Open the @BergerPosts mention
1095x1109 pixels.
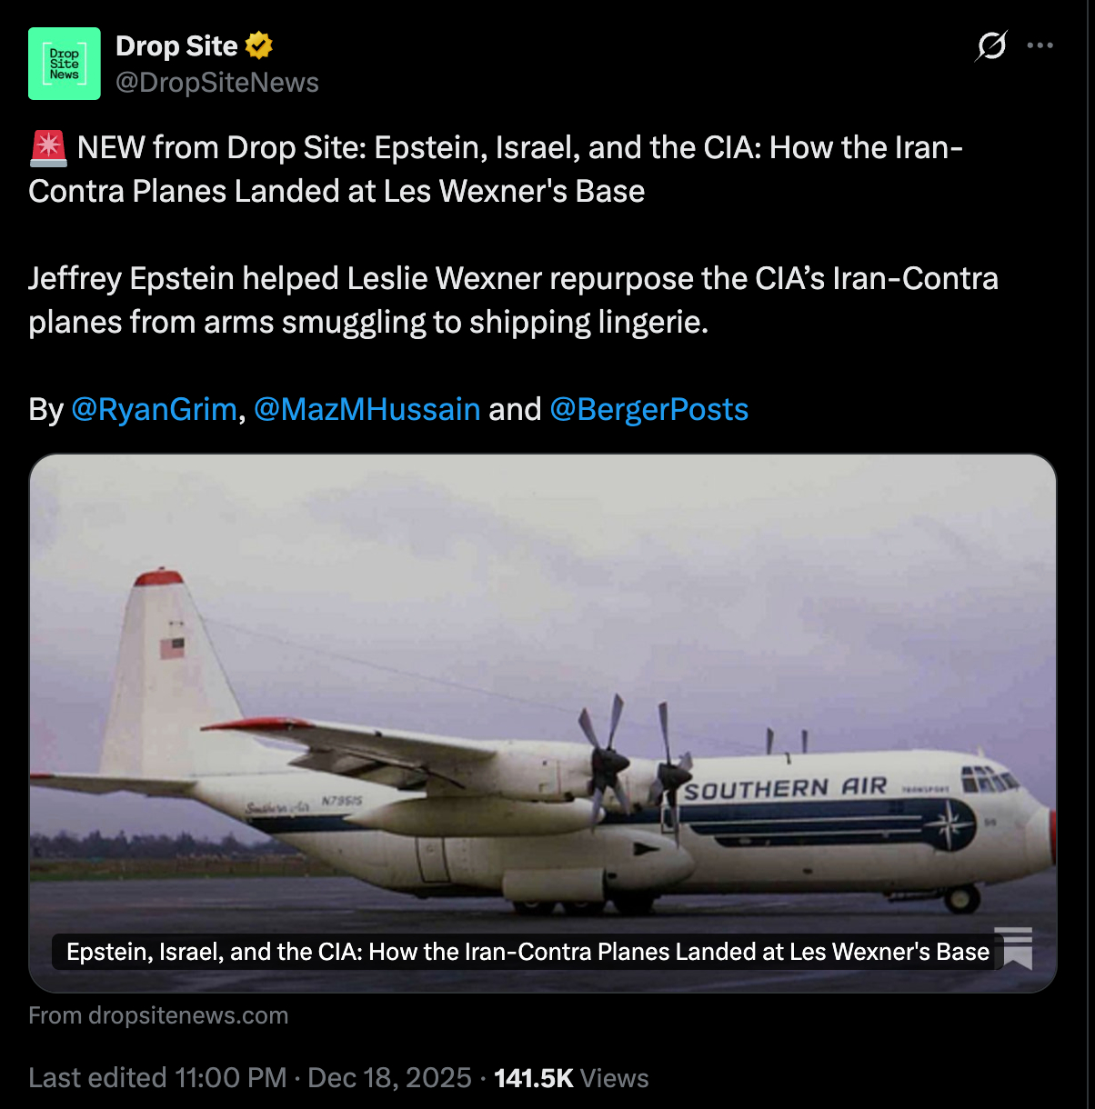click(649, 410)
